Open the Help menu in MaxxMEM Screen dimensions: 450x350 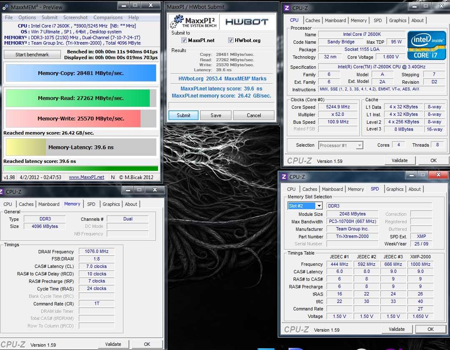pos(133,17)
